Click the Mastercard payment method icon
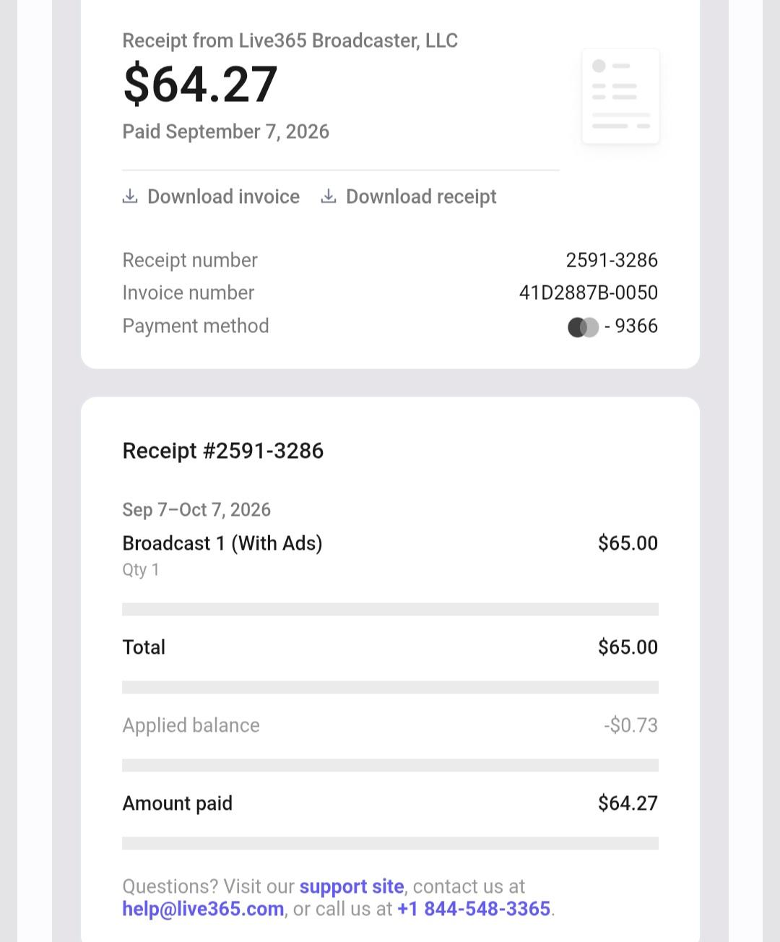Screen dimensions: 780x942 coord(584,327)
